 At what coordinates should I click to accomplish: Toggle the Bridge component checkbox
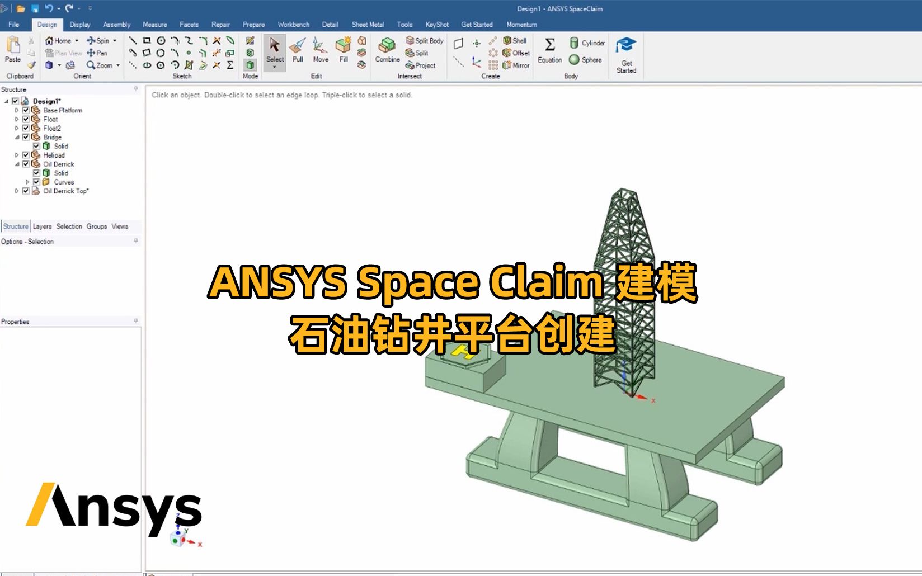pyautogui.click(x=26, y=137)
